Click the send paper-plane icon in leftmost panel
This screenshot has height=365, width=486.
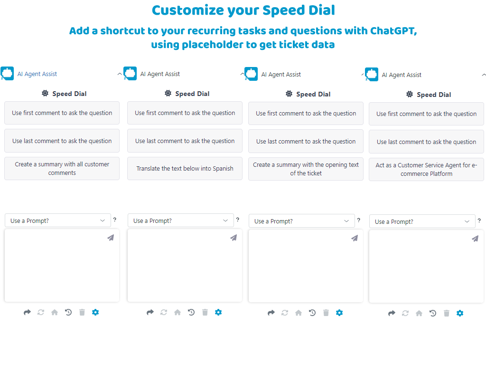(111, 238)
